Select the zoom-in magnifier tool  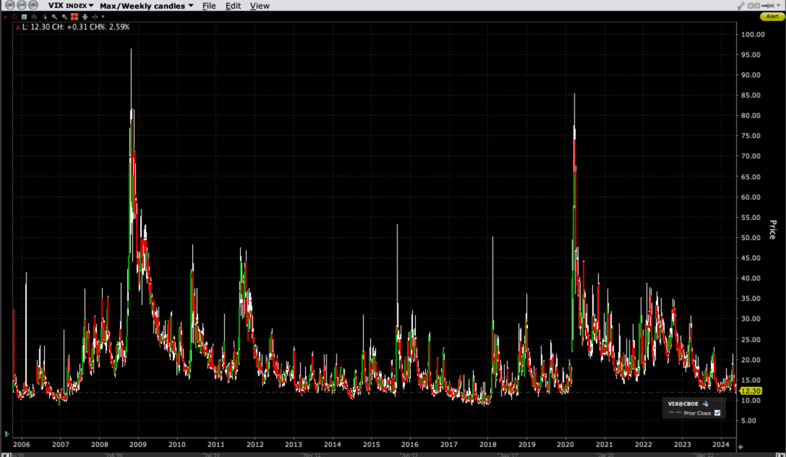[x=54, y=16]
